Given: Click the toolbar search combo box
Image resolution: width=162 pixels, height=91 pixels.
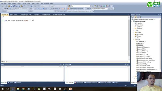Looking at the screenshot, I should (x=80, y=6).
